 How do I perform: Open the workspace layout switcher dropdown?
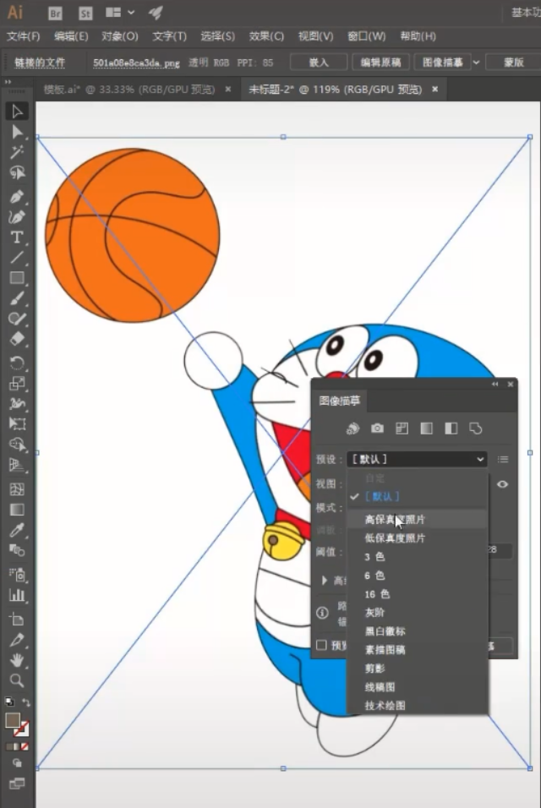[120, 13]
